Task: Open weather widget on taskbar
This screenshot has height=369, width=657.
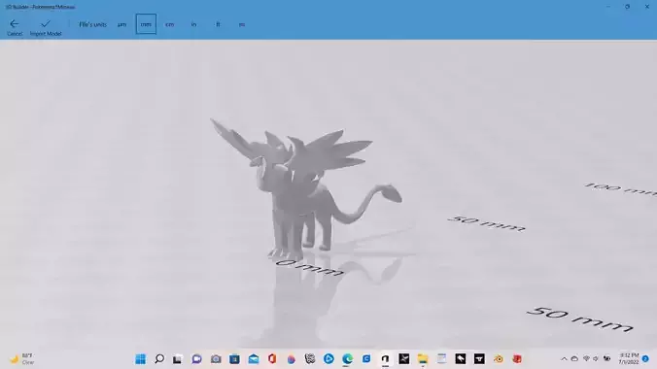Action: [21, 359]
